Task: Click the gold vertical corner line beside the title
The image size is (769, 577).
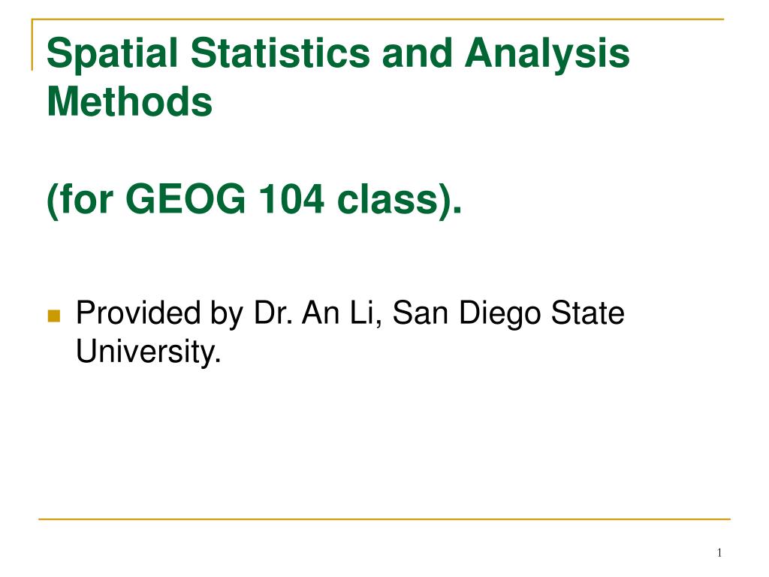Action: tap(32, 44)
